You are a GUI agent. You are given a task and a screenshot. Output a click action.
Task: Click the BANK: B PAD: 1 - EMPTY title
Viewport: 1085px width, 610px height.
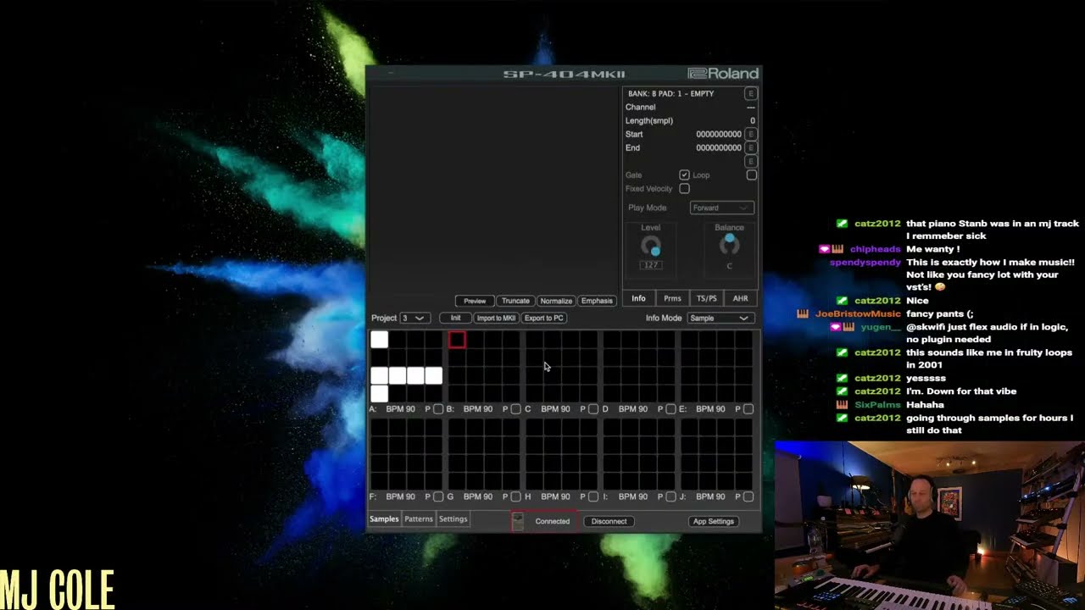670,93
